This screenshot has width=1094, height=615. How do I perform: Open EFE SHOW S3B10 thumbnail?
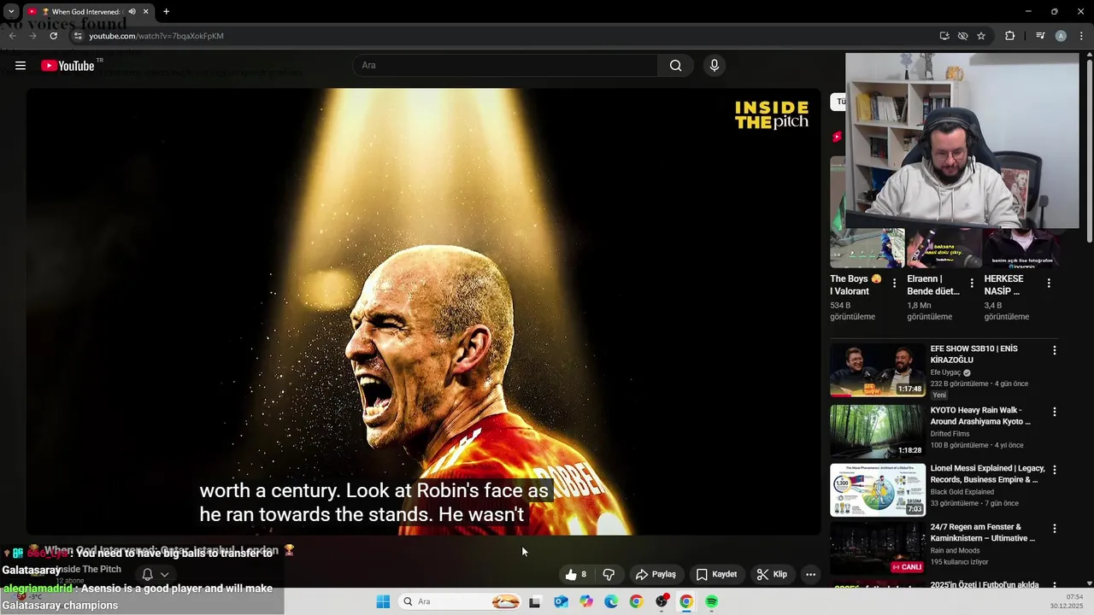[878, 371]
